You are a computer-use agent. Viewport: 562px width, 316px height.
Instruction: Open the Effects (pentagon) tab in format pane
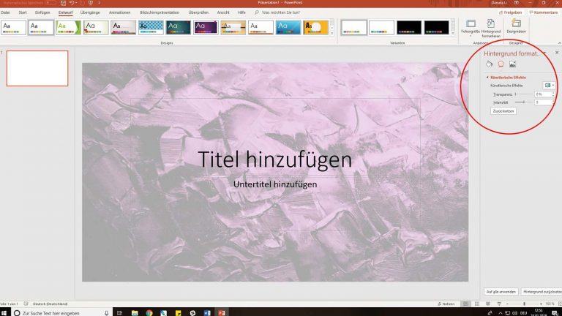[501, 64]
